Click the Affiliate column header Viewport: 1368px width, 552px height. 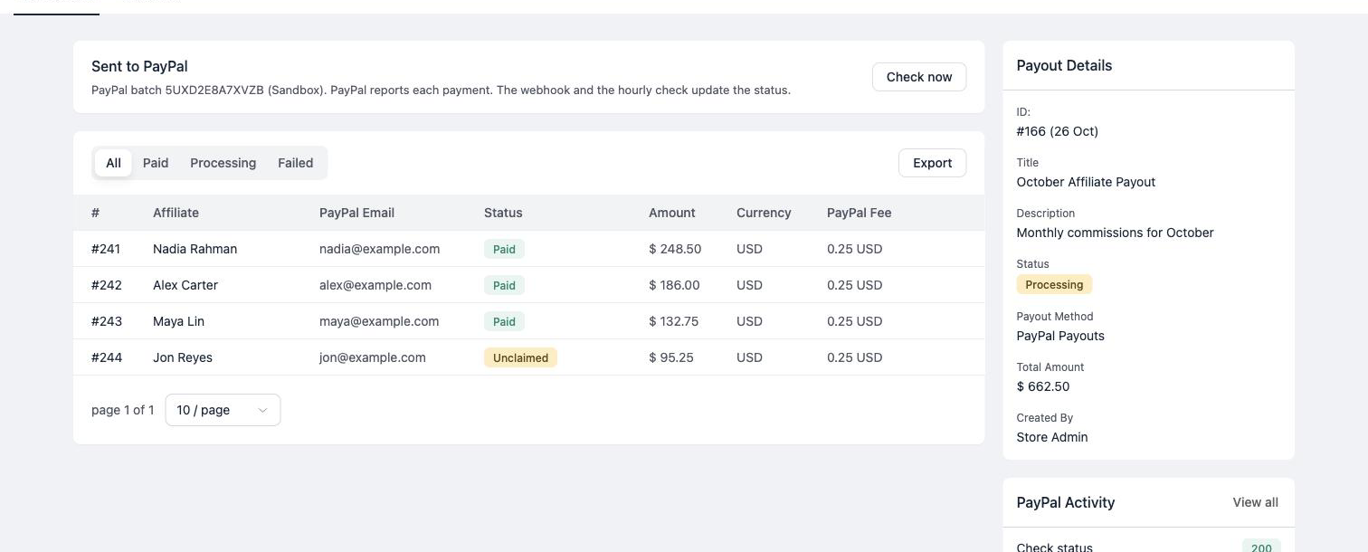(176, 213)
